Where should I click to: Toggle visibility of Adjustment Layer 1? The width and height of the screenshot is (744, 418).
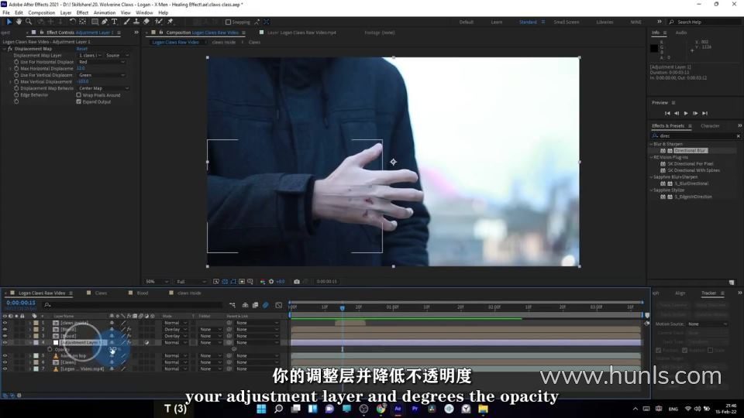pos(5,343)
